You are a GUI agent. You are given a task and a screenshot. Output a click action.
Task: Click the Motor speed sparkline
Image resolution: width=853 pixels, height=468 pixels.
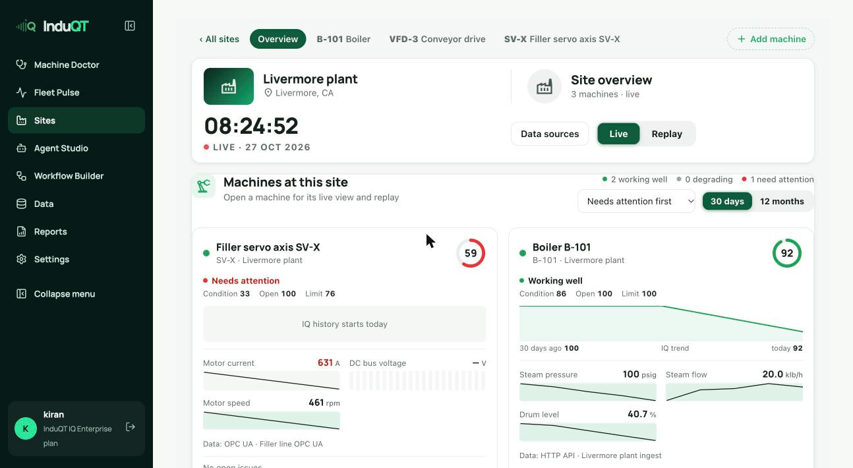(272, 421)
